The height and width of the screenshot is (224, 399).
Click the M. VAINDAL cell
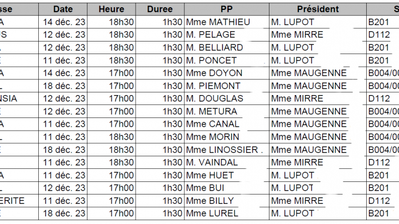point(212,162)
